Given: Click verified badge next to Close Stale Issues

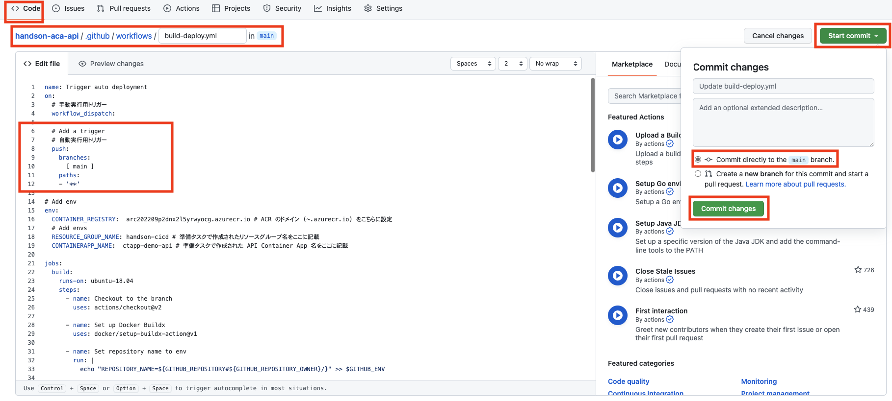Looking at the screenshot, I should coord(670,280).
